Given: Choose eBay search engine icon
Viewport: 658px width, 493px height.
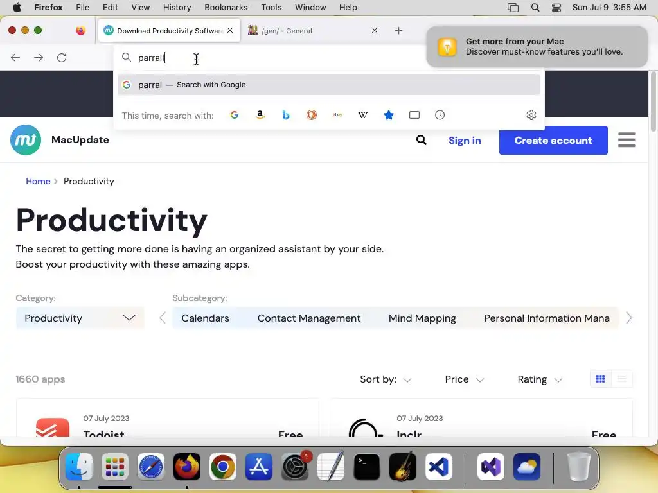Looking at the screenshot, I should (337, 115).
